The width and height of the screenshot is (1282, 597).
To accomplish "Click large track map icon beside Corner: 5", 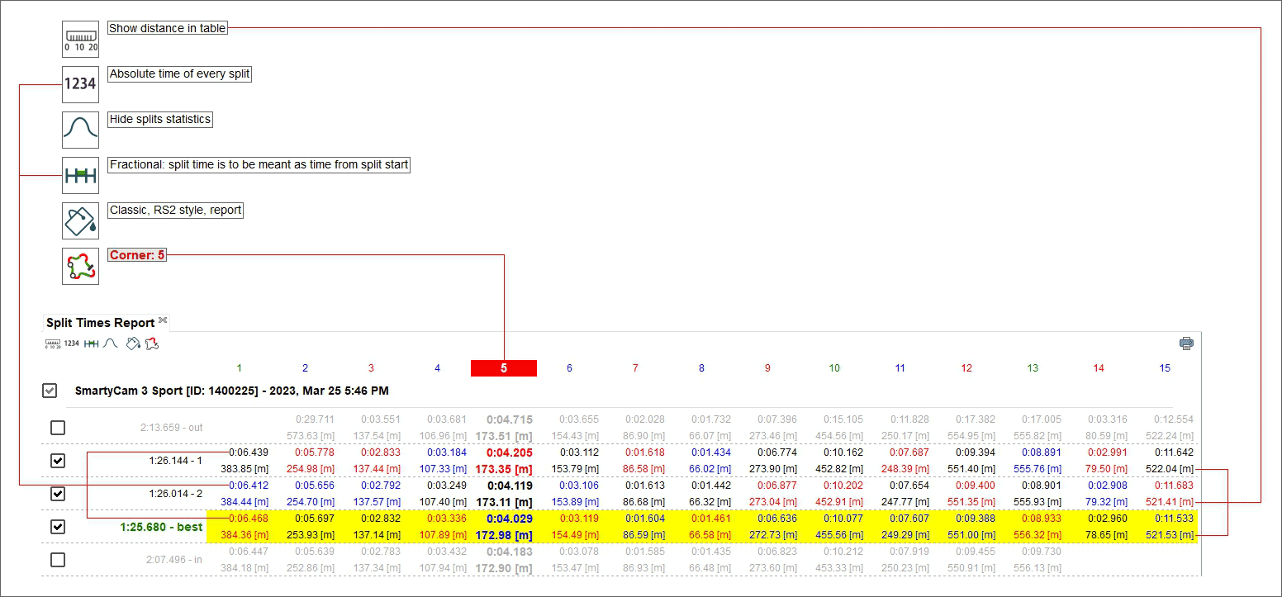I will tap(81, 266).
